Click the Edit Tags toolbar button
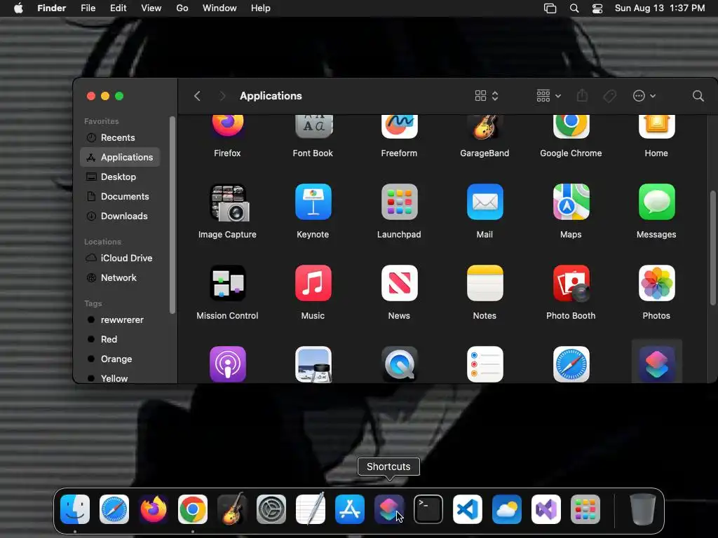This screenshot has width=718, height=538. (x=609, y=95)
